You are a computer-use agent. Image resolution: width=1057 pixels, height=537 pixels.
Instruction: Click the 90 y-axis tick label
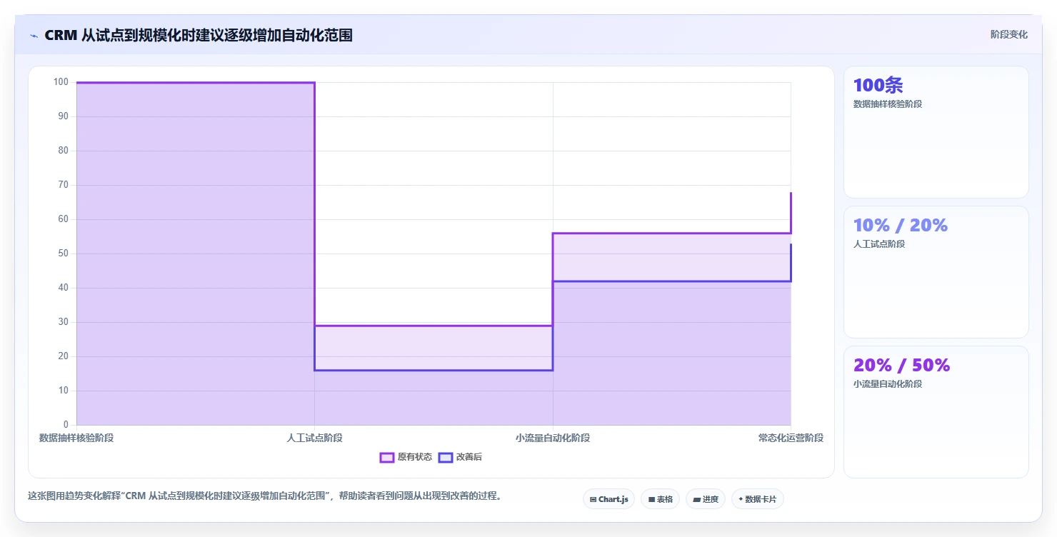64,116
